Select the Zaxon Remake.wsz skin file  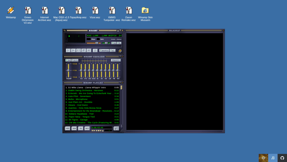pos(129,14)
